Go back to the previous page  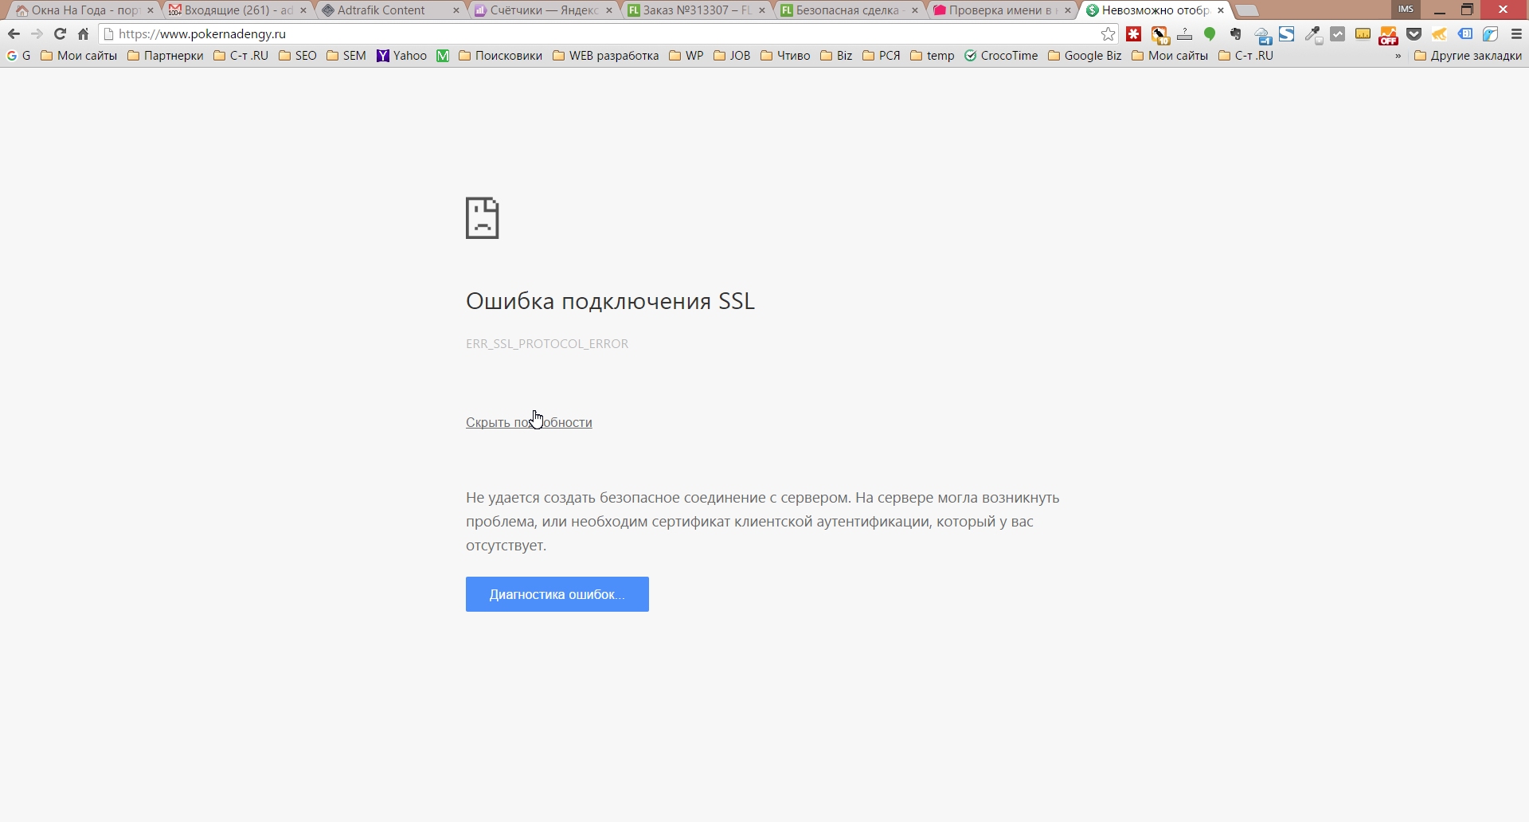(x=14, y=34)
